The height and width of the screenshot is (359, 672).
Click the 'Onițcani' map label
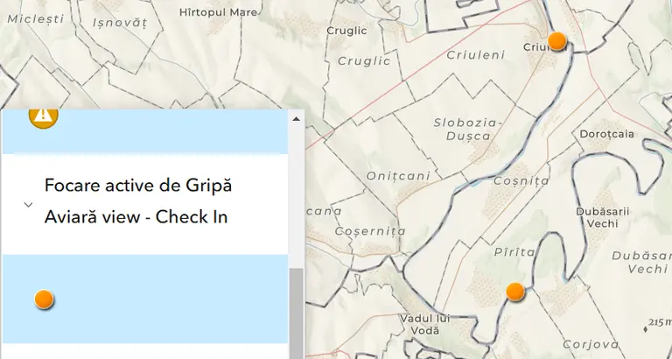[x=398, y=175]
